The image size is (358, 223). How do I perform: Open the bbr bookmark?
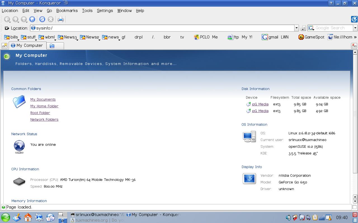[x=167, y=37]
